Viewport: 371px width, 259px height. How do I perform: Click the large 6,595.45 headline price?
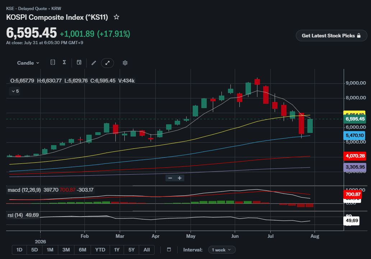(32, 33)
